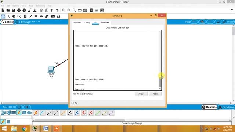Activate the Inspect magnifier tool
Image resolution: width=235 pixels, height=132 pixels.
pos(8,16)
